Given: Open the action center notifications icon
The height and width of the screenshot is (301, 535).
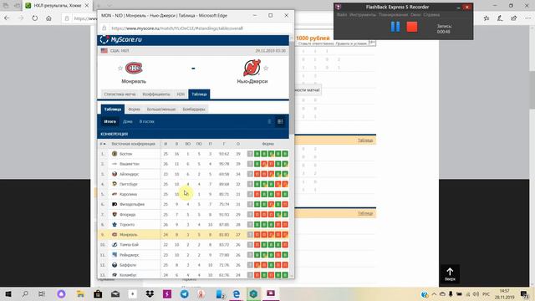Looking at the screenshot, I should point(524,293).
